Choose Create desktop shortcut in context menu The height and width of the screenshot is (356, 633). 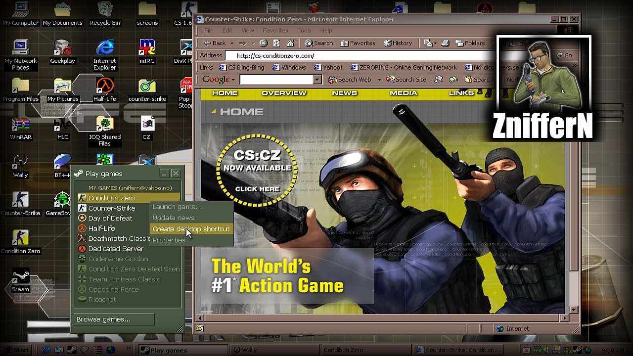[191, 229]
